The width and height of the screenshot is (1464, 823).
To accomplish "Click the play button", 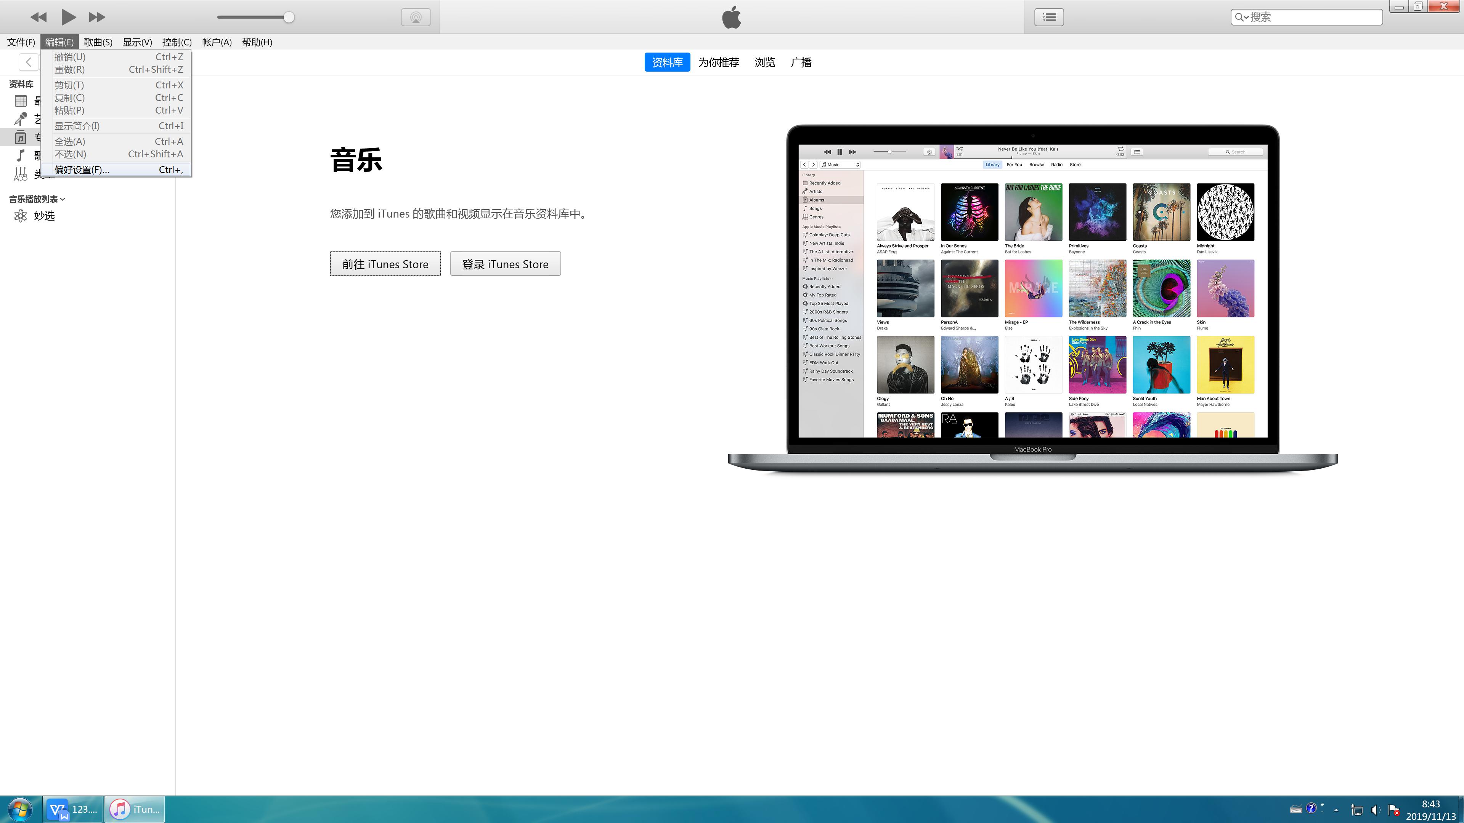I will (x=68, y=17).
